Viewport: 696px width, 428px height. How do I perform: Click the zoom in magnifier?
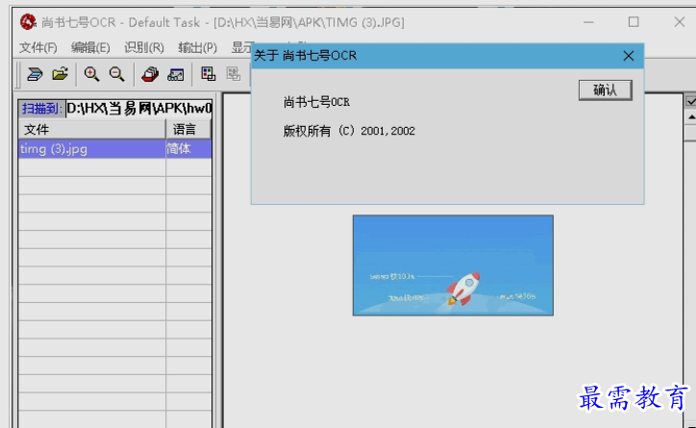[x=91, y=74]
